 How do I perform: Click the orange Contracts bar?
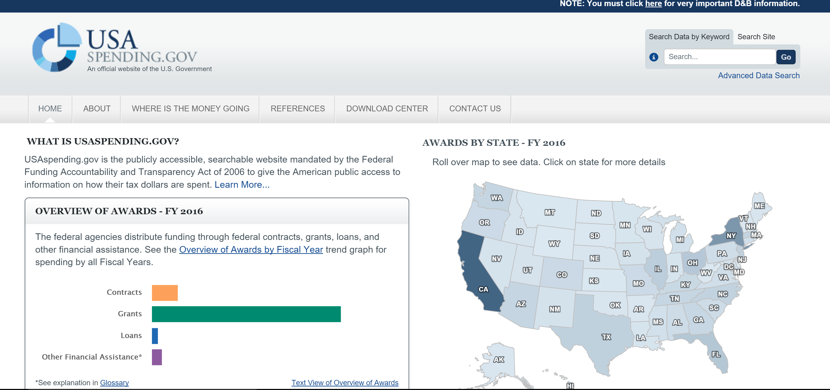pyautogui.click(x=165, y=293)
